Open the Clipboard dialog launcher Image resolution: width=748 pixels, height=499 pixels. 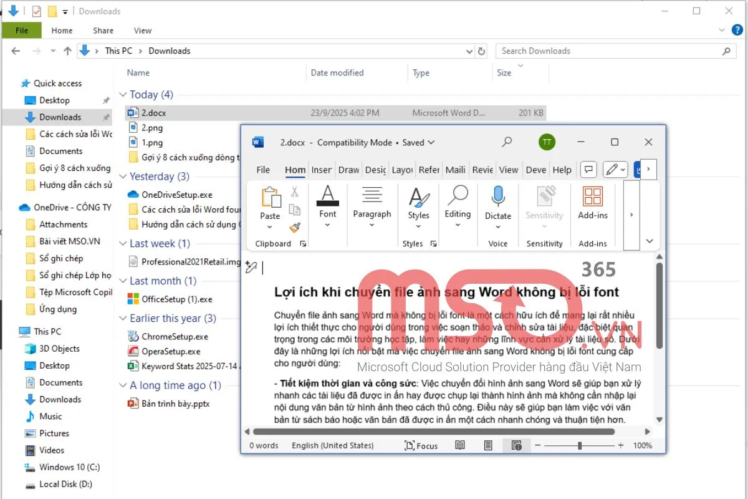[x=303, y=244]
